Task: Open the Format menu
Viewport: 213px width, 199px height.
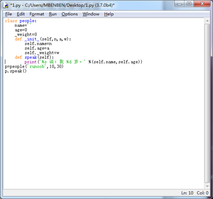Action: pos(37,14)
